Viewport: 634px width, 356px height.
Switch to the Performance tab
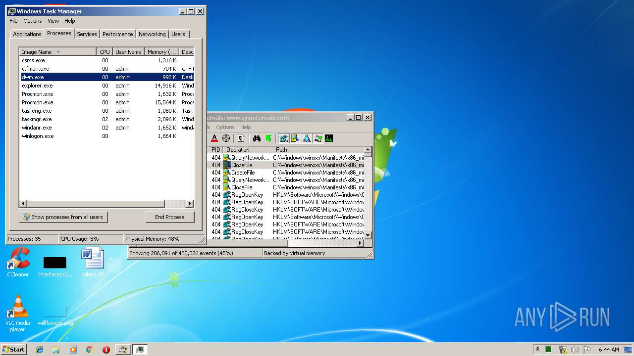coord(118,34)
